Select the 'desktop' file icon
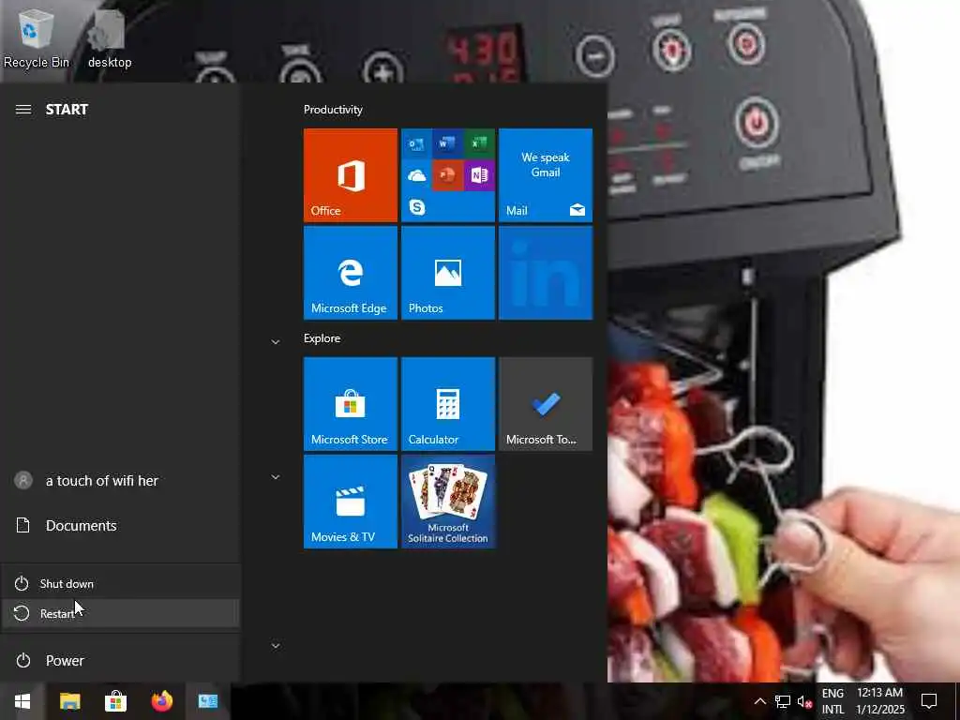Viewport: 960px width, 720px height. click(x=110, y=37)
